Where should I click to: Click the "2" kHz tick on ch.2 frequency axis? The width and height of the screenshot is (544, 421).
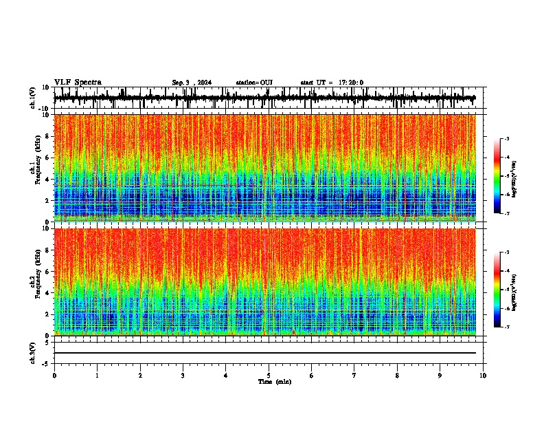pos(48,314)
